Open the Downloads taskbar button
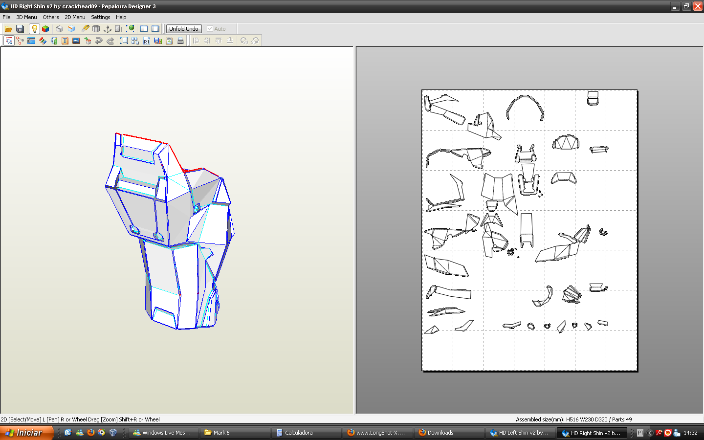Screen dimensions: 704x440 tap(450, 433)
